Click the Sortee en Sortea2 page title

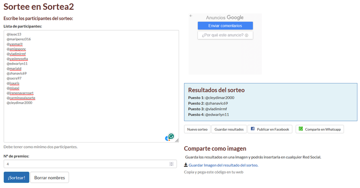(x=38, y=7)
